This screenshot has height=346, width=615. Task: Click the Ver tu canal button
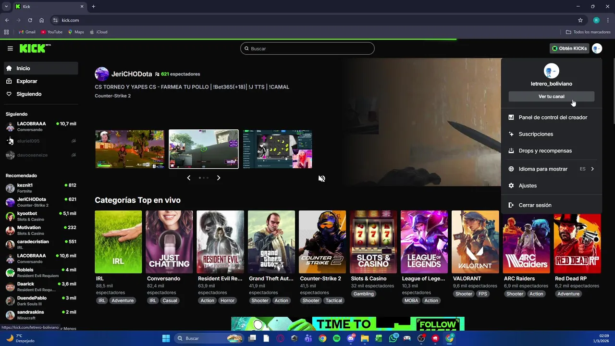click(x=551, y=97)
